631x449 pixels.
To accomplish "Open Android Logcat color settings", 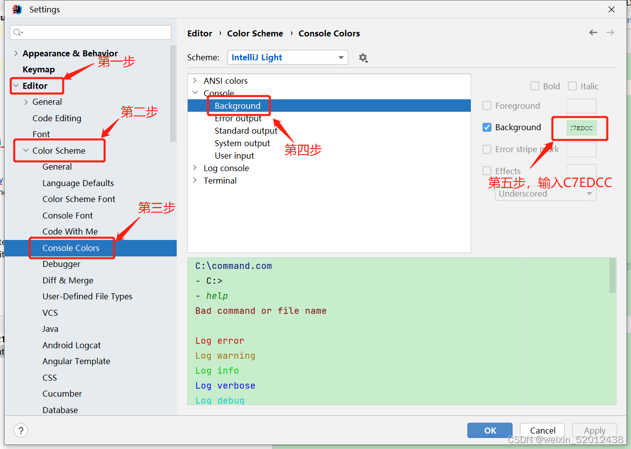I will pos(71,345).
